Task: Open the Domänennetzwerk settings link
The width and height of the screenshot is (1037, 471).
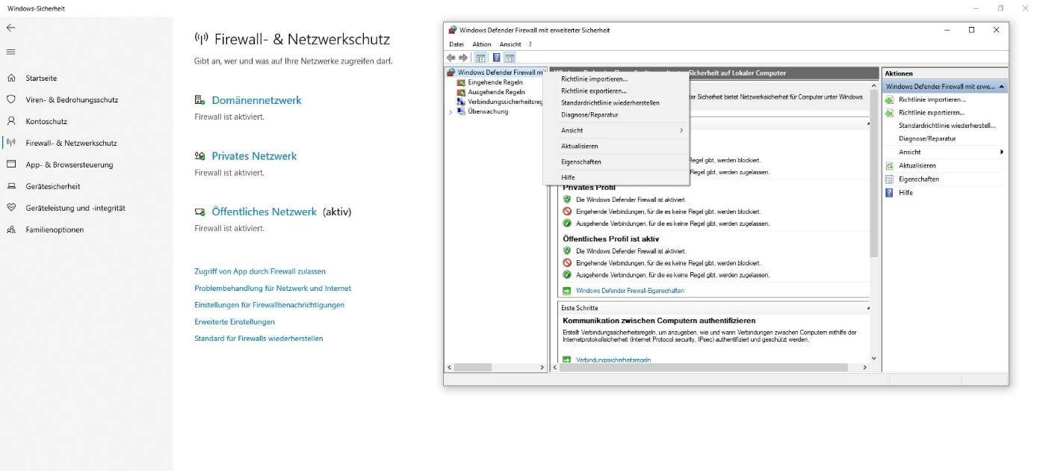Action: pyautogui.click(x=256, y=100)
